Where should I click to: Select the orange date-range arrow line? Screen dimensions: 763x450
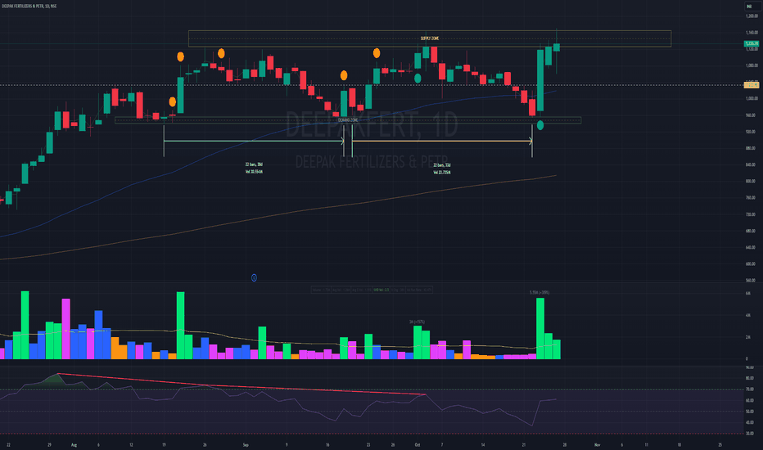click(x=442, y=141)
